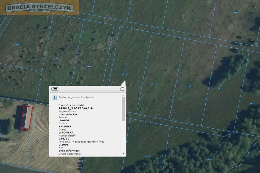Click the popup scrollbar down arrow
260x173 pixels.
click(x=123, y=153)
